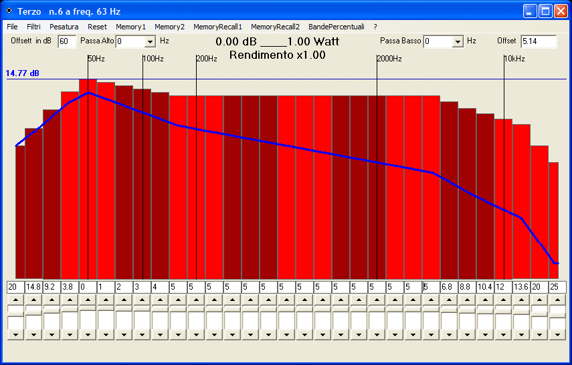Click up arrow of the 6.8 band
The width and height of the screenshot is (572, 365).
449,300
